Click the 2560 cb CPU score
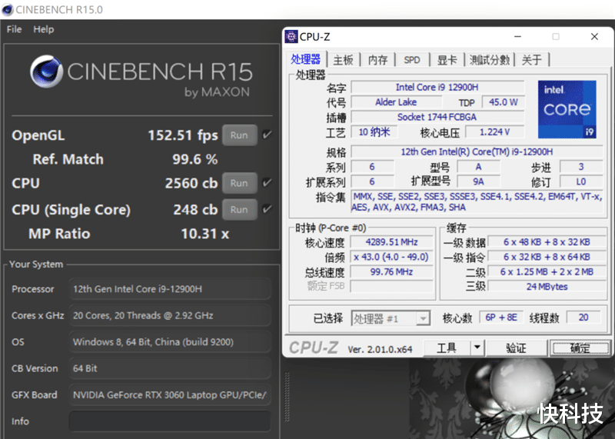This screenshot has width=615, height=439. coord(191,183)
